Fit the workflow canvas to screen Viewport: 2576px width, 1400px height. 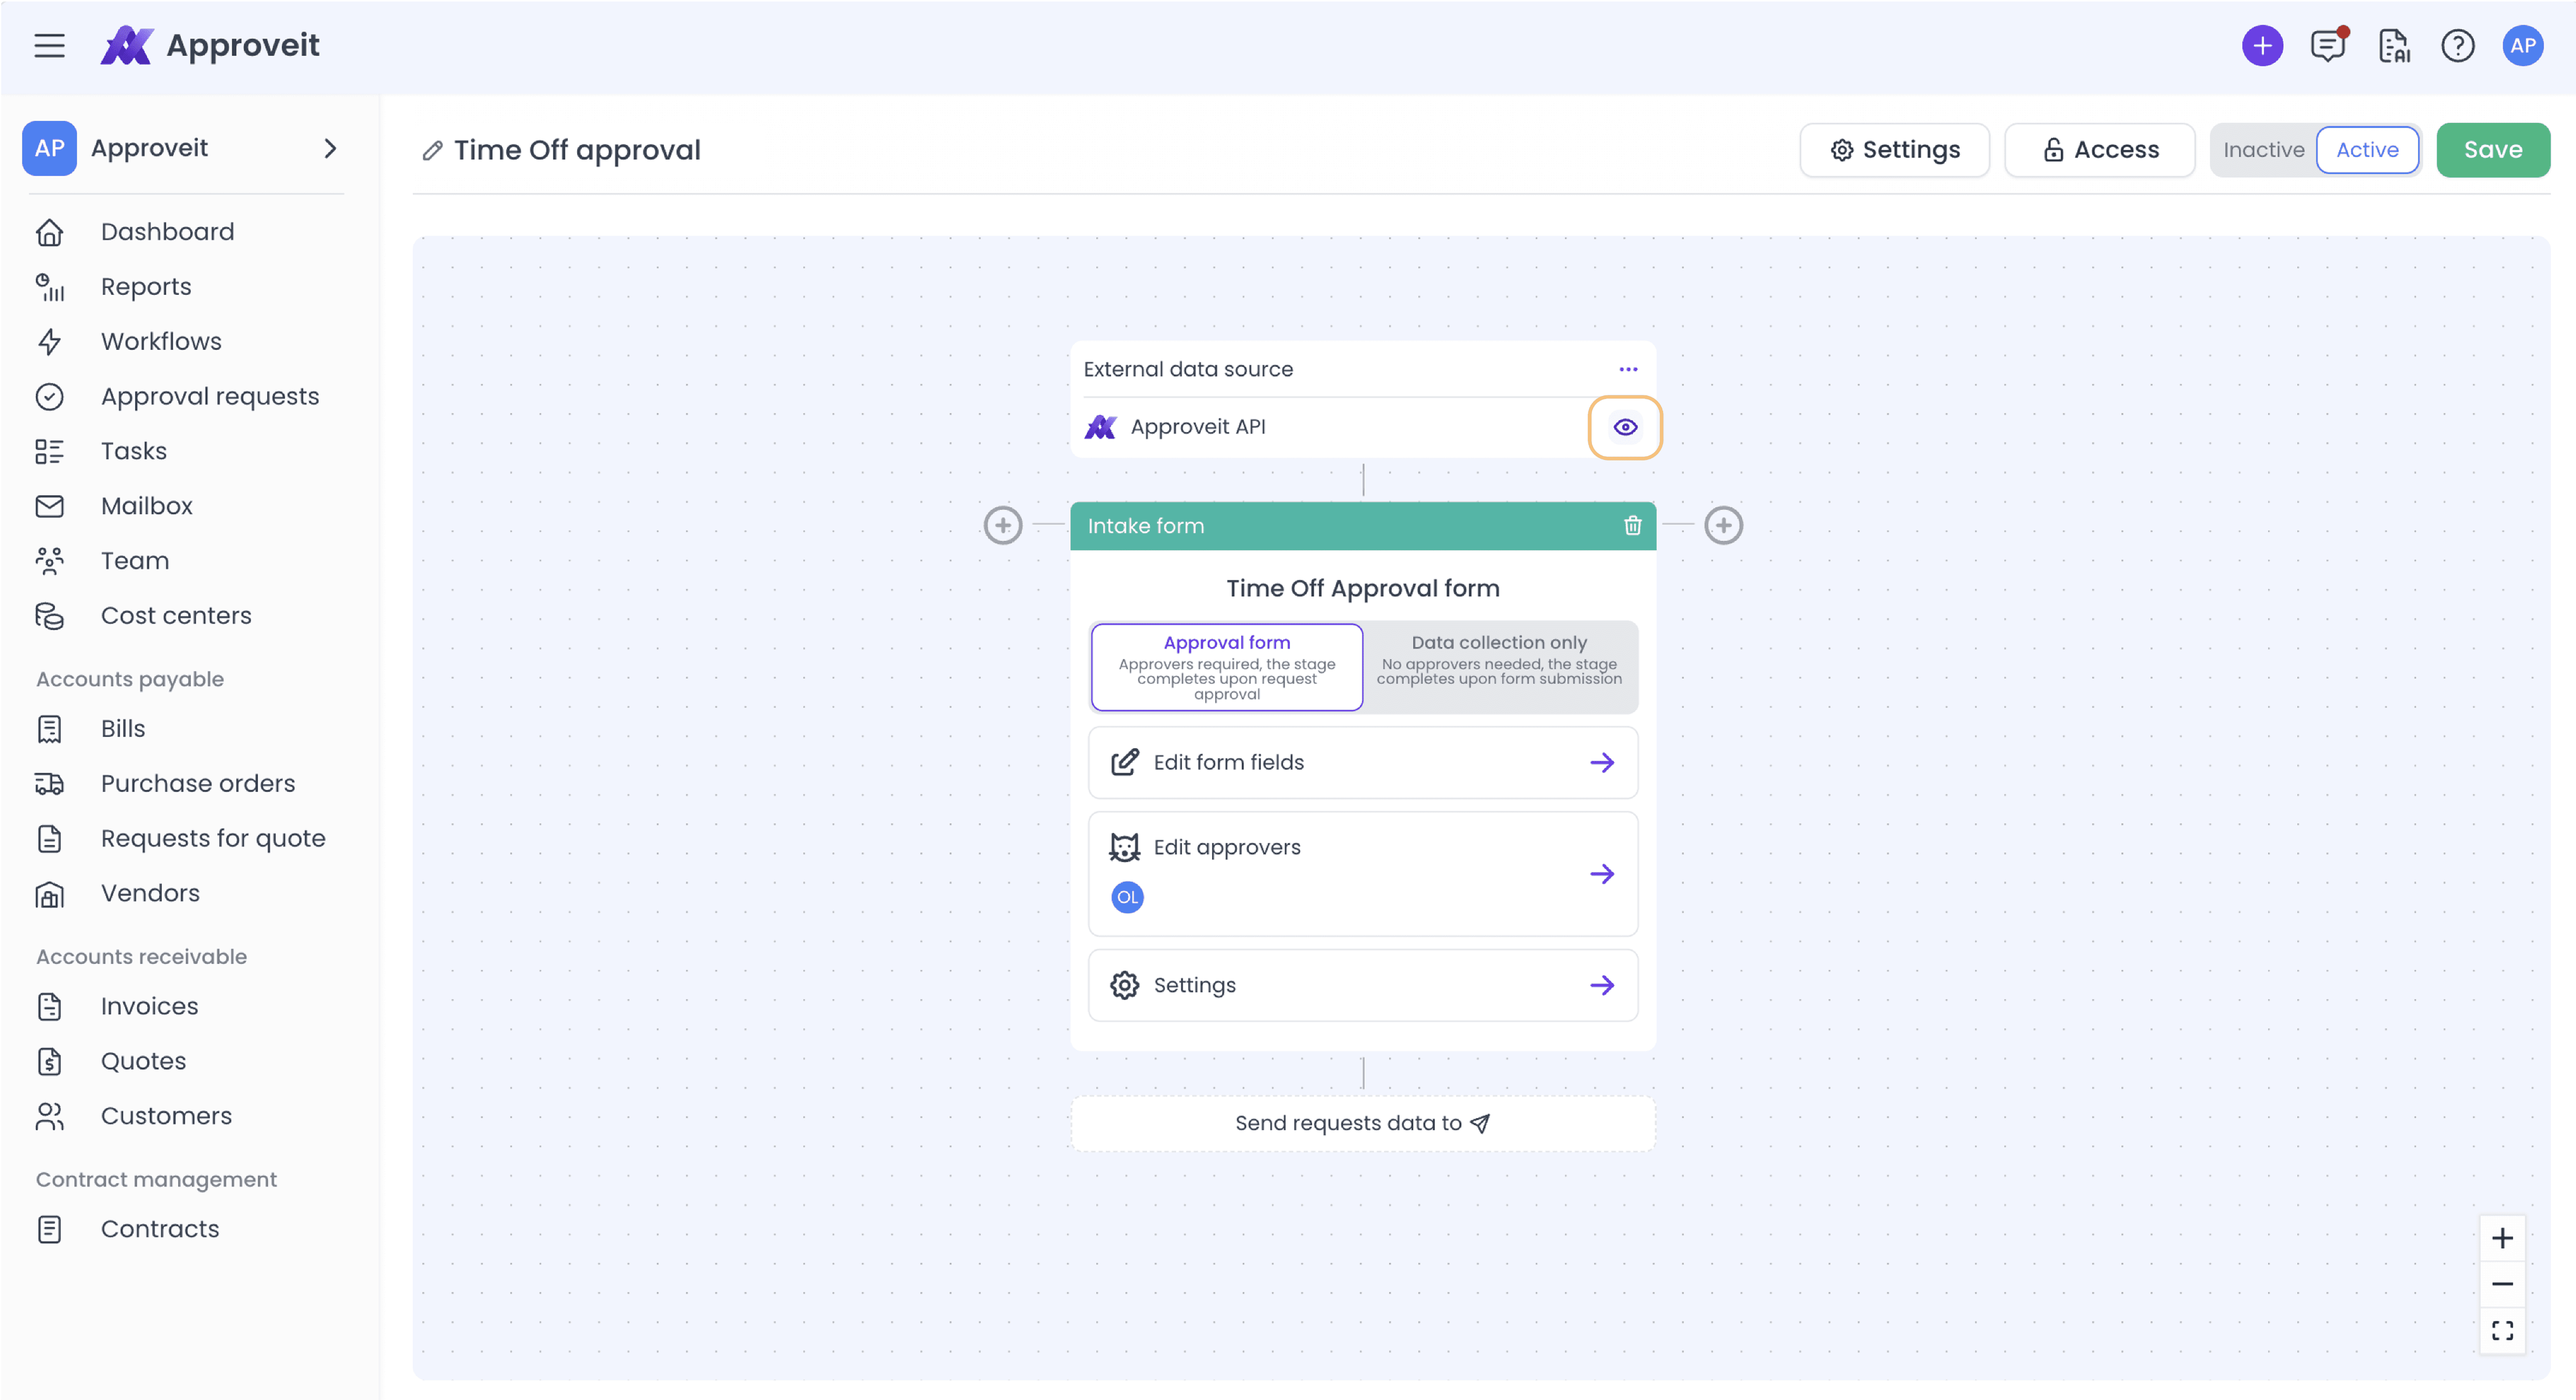[x=2502, y=1330]
